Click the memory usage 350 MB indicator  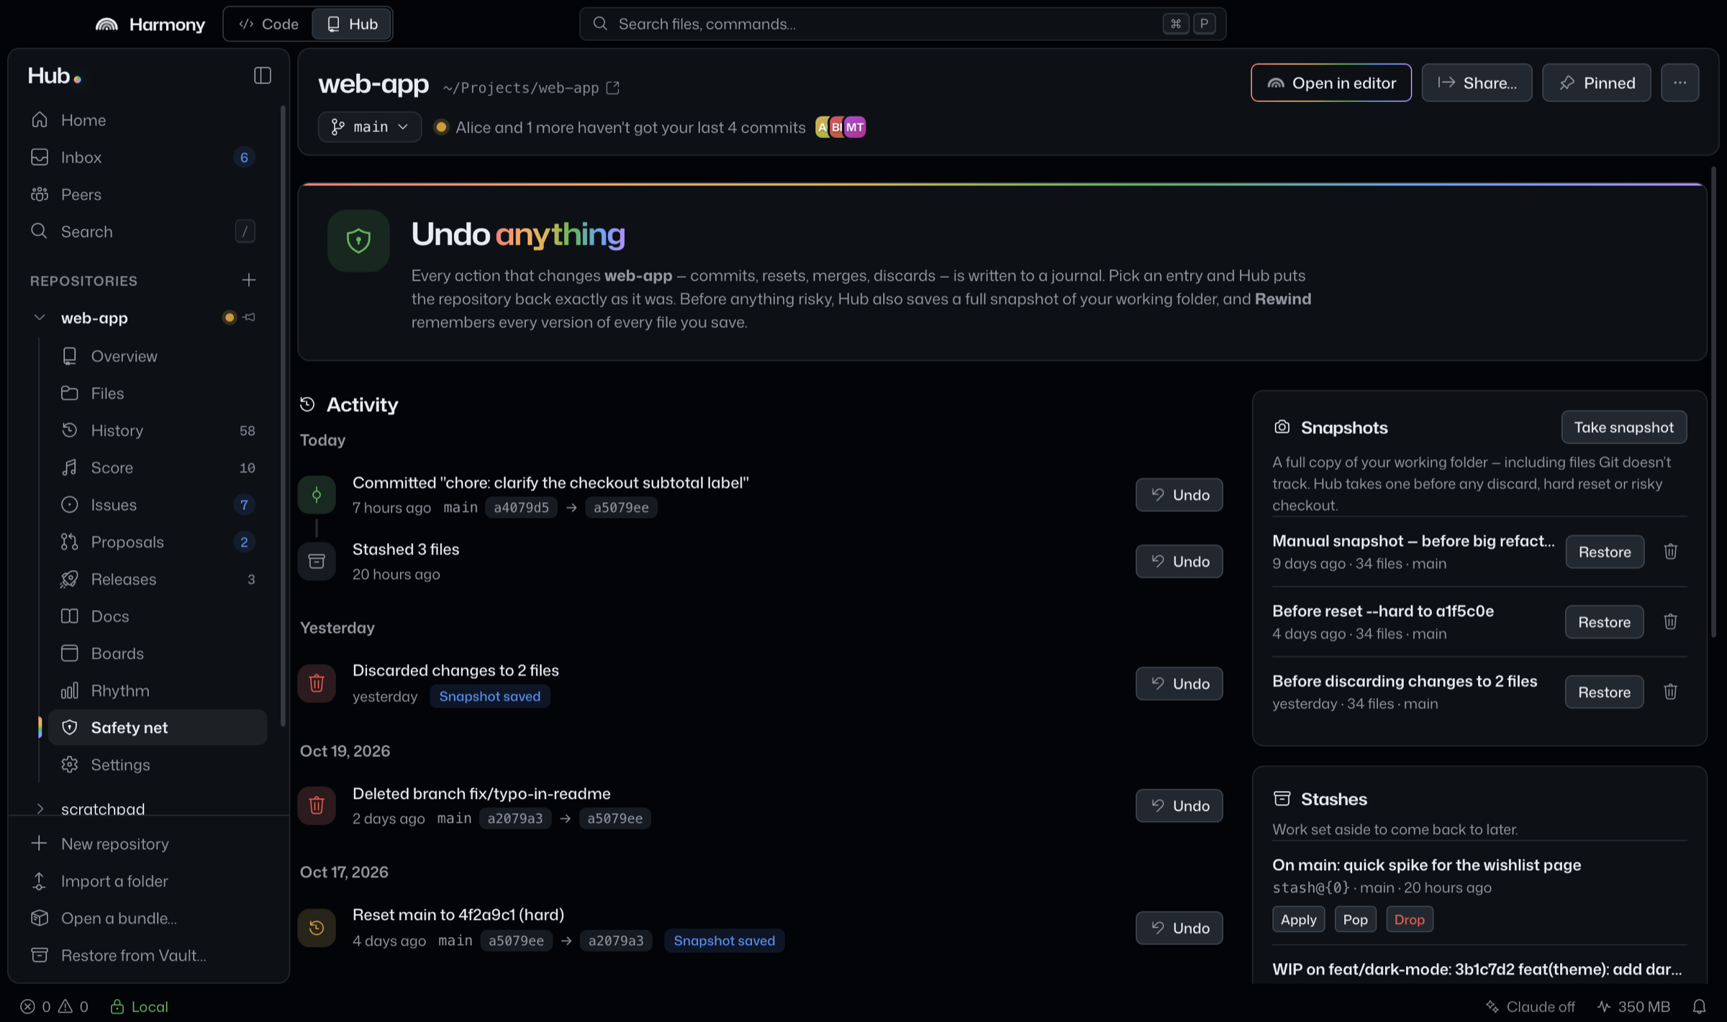coord(1633,1006)
